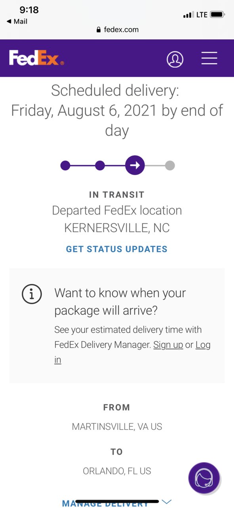
Task: Tap the fedex.com address bar
Action: pyautogui.click(x=117, y=30)
